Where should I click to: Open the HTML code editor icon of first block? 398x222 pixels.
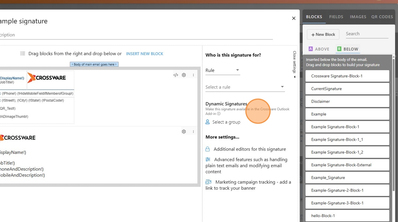point(176,75)
